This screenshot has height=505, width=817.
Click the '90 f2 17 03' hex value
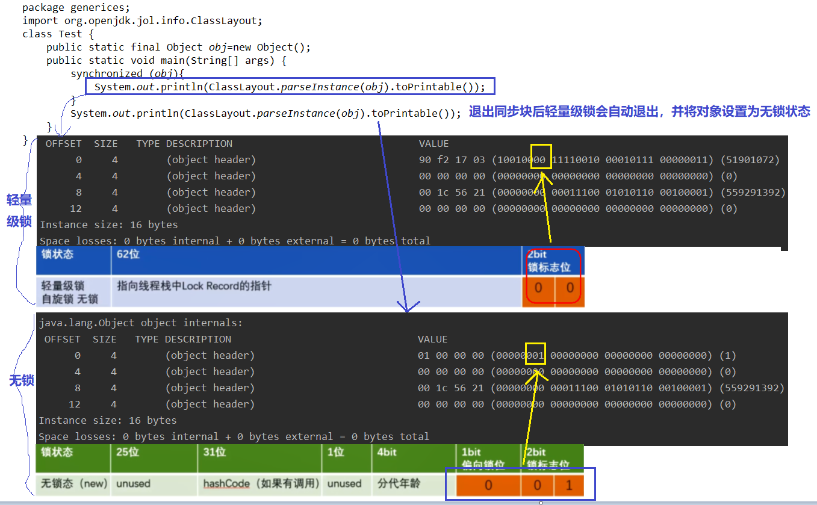(x=452, y=160)
